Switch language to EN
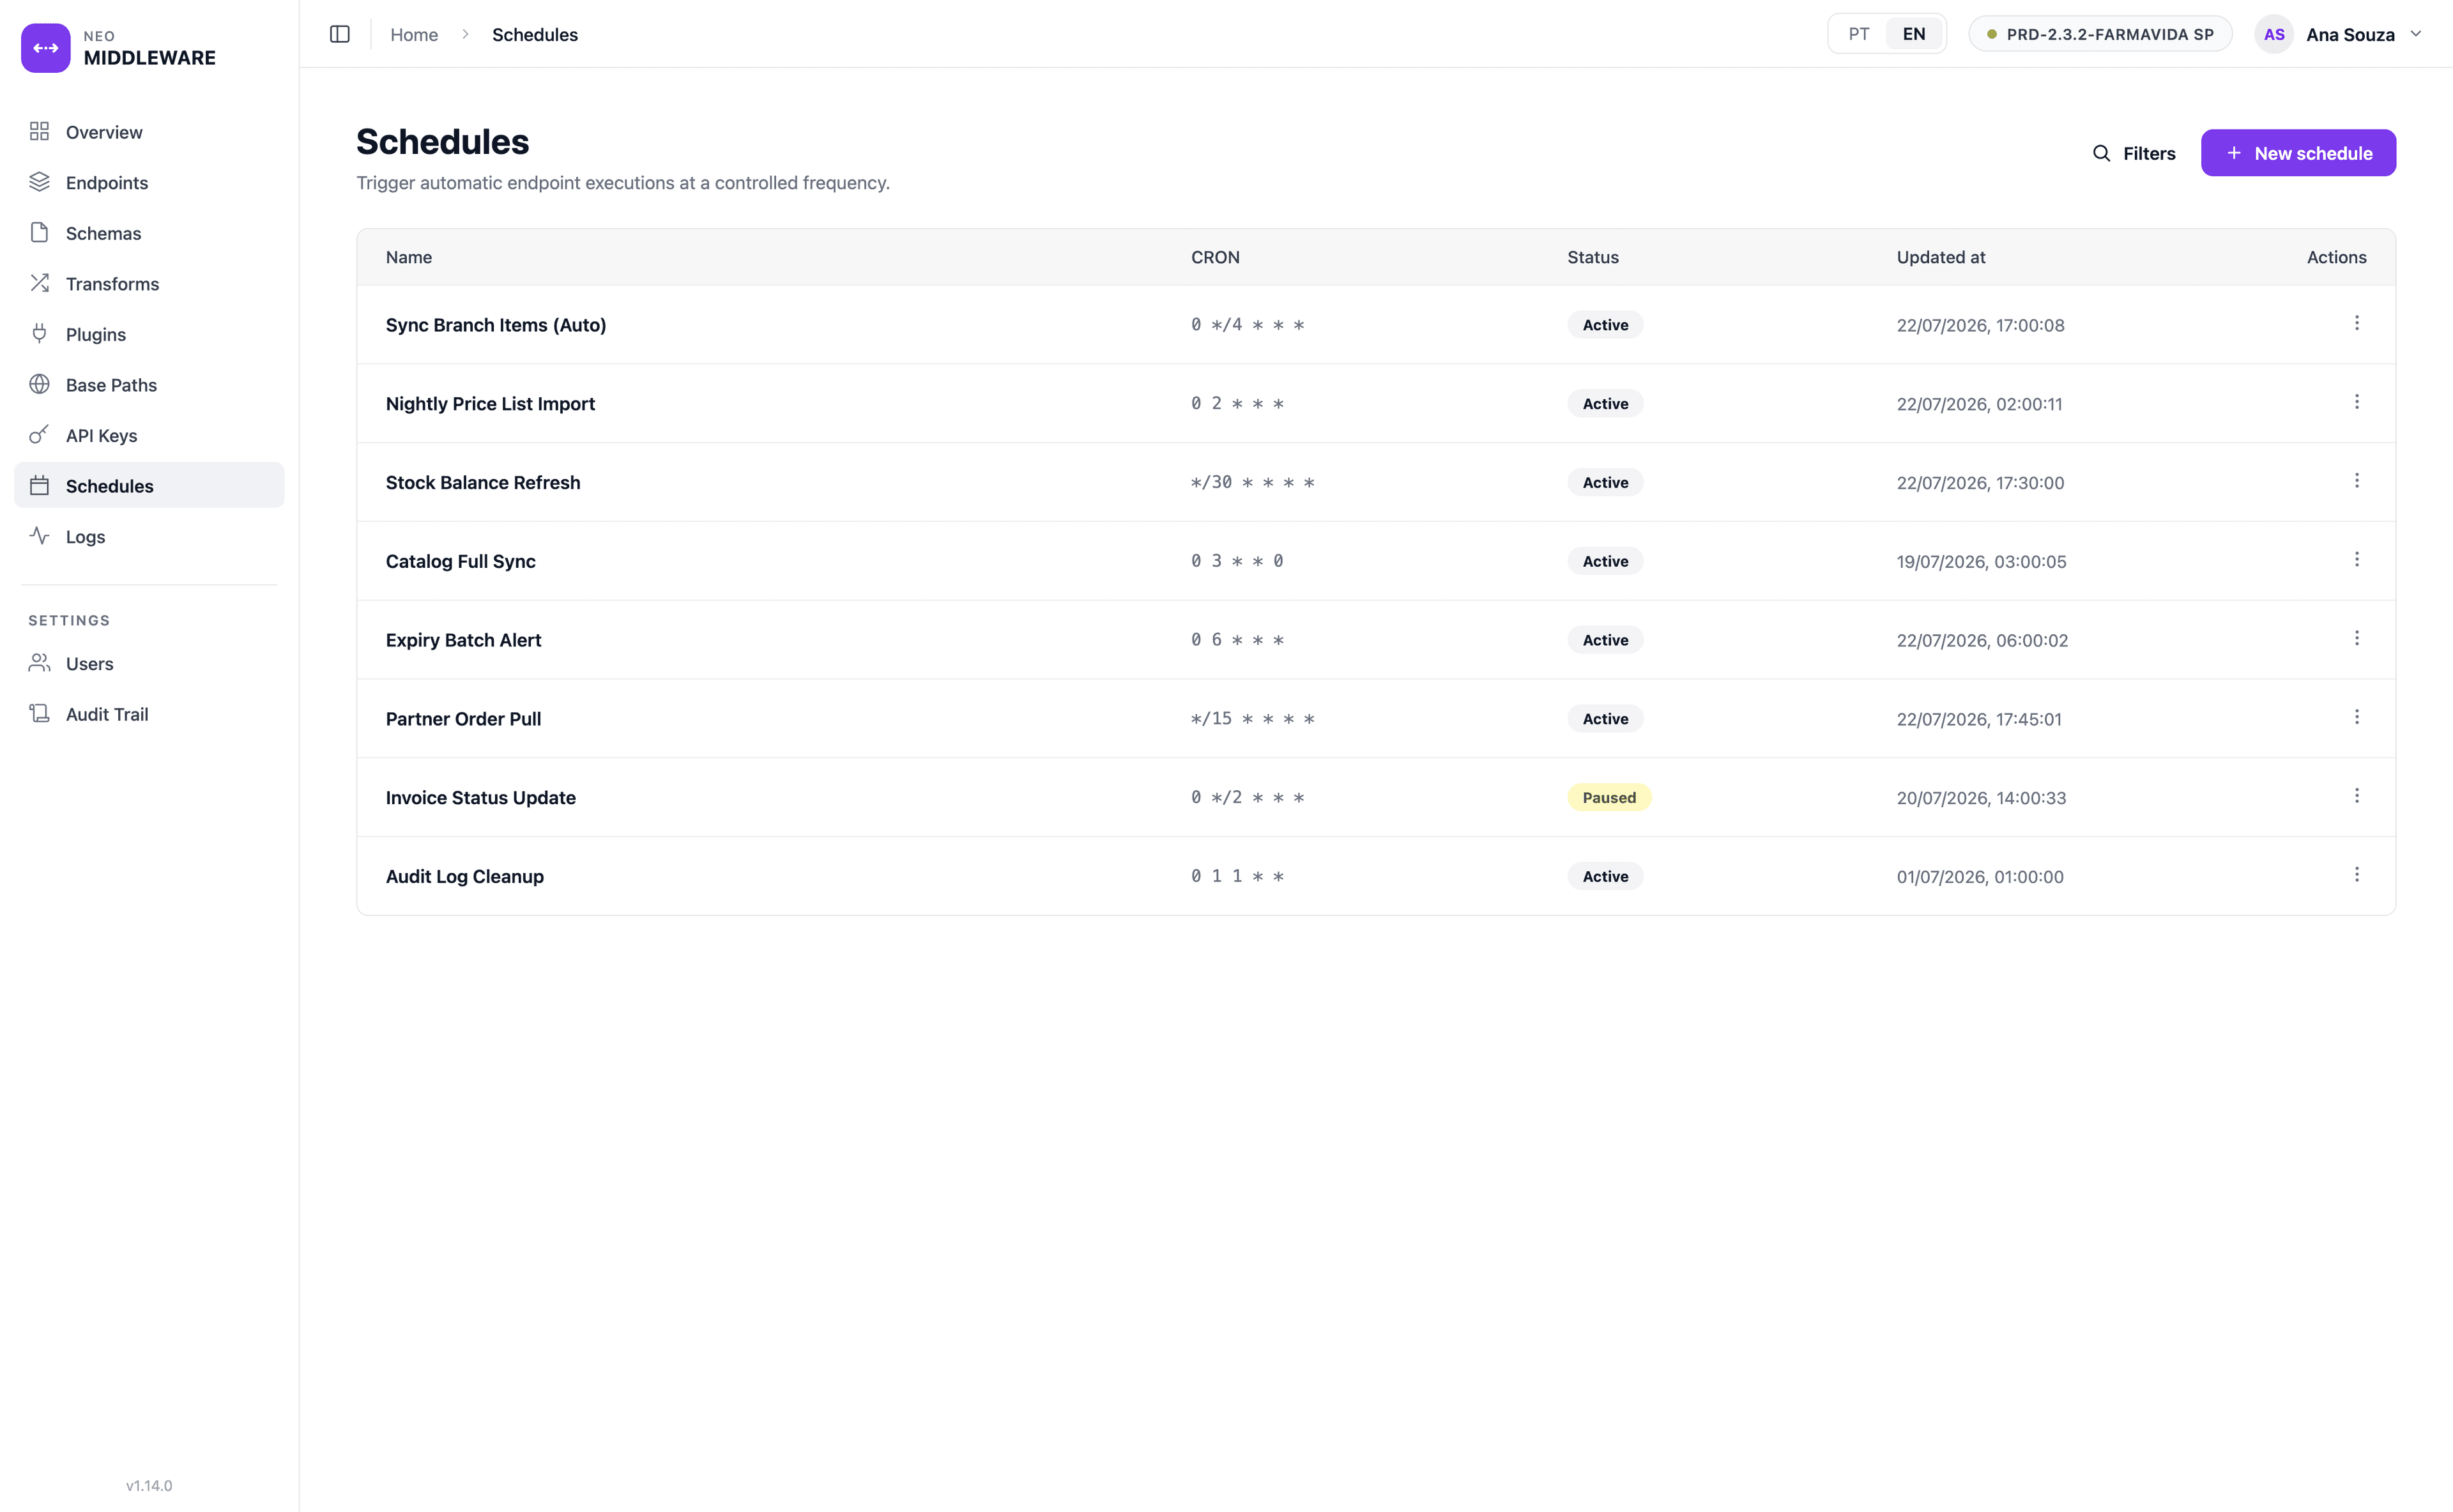The image size is (2453, 1512). 1914,34
